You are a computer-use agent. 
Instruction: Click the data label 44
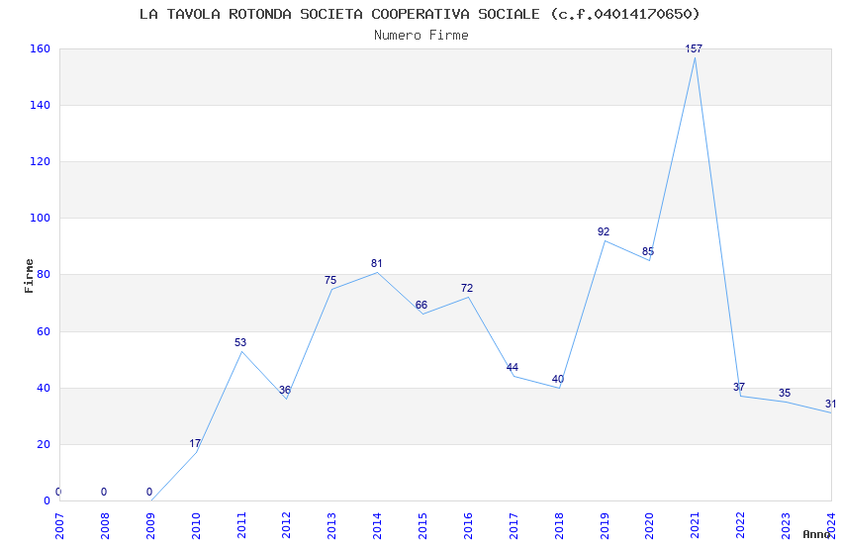click(513, 367)
